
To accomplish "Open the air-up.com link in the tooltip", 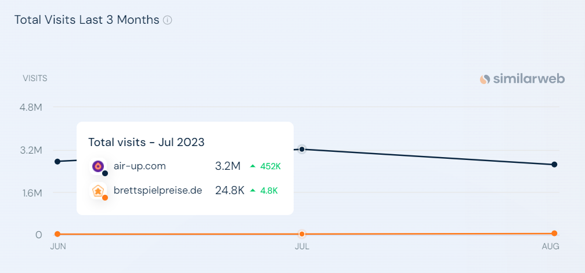I will [x=140, y=166].
